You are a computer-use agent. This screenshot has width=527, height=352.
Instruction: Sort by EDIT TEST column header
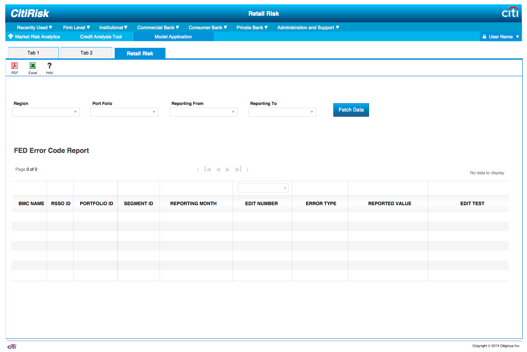[472, 203]
